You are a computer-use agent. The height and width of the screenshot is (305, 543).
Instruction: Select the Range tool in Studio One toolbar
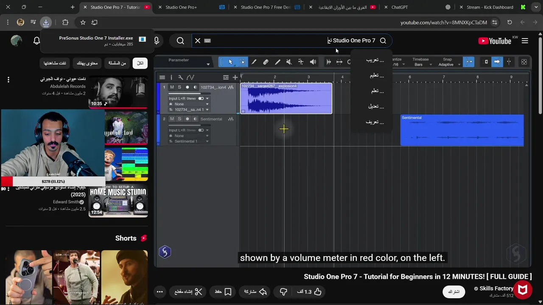coord(242,62)
